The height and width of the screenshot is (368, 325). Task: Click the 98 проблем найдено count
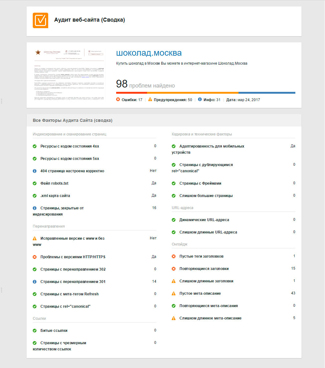pyautogui.click(x=146, y=84)
